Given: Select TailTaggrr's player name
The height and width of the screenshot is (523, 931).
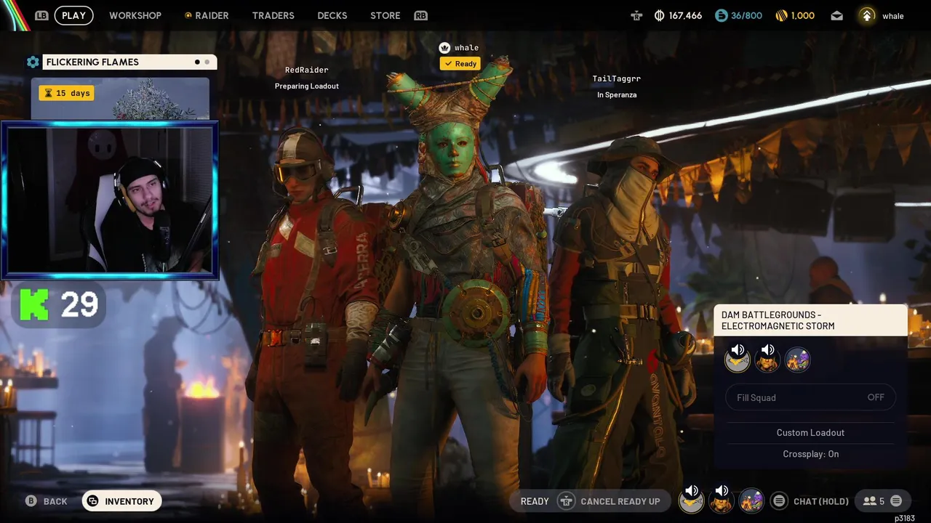Looking at the screenshot, I should click(x=616, y=78).
